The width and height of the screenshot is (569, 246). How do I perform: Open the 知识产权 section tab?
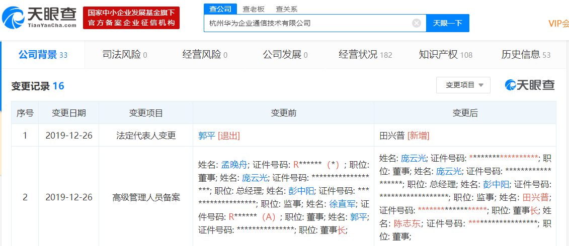(x=446, y=55)
